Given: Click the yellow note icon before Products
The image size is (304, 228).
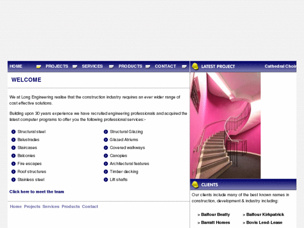Looking at the screenshot, I should click(x=111, y=67).
